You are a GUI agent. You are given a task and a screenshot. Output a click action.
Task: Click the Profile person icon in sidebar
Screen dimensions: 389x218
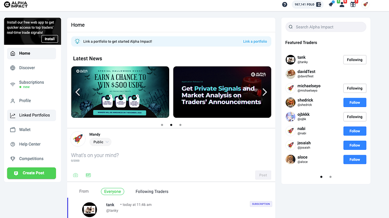point(13,101)
